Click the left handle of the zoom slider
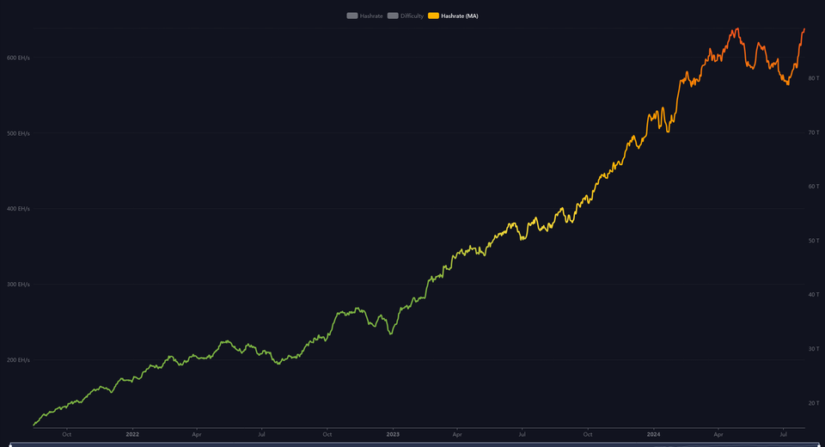The width and height of the screenshot is (825, 447). (x=10, y=444)
